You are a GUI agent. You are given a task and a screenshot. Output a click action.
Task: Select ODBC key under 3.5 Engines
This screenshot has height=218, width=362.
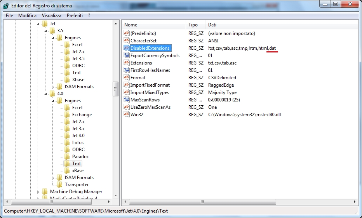click(x=78, y=66)
